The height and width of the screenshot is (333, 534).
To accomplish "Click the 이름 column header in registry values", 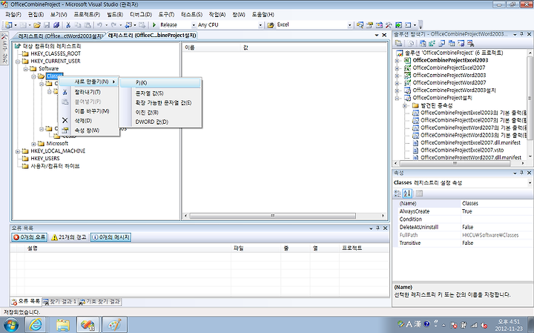I will [211, 48].
